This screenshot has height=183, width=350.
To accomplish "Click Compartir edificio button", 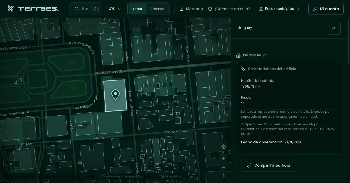I will click(268, 165).
